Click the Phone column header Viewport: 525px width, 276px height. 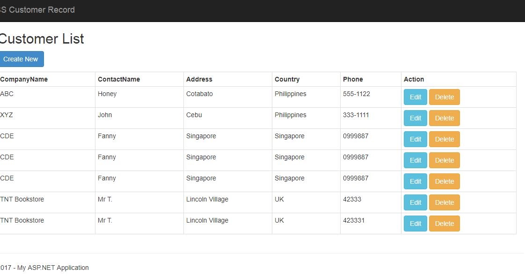352,79
